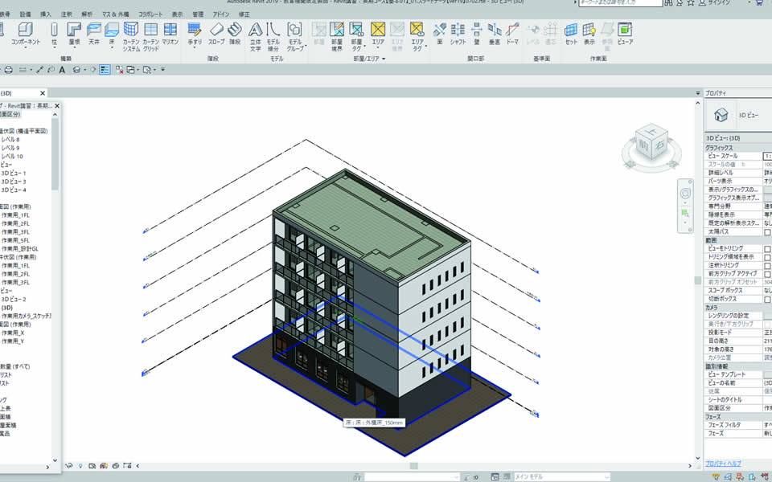Select the エリアタグ (Area Tag) tool
The width and height of the screenshot is (772, 482).
click(x=417, y=36)
